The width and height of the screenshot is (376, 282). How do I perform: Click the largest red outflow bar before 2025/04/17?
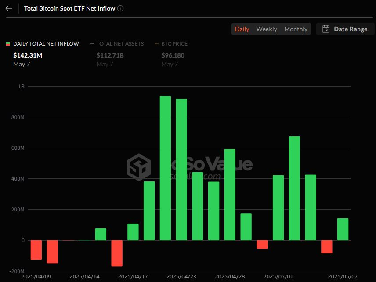(117, 253)
